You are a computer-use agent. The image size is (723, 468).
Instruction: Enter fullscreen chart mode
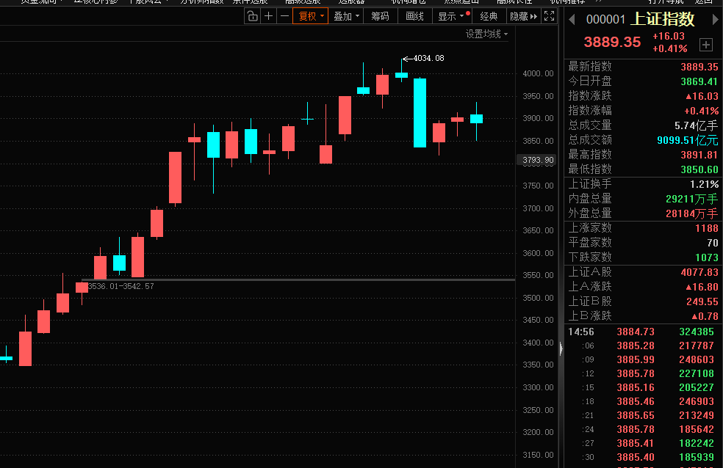[x=548, y=16]
